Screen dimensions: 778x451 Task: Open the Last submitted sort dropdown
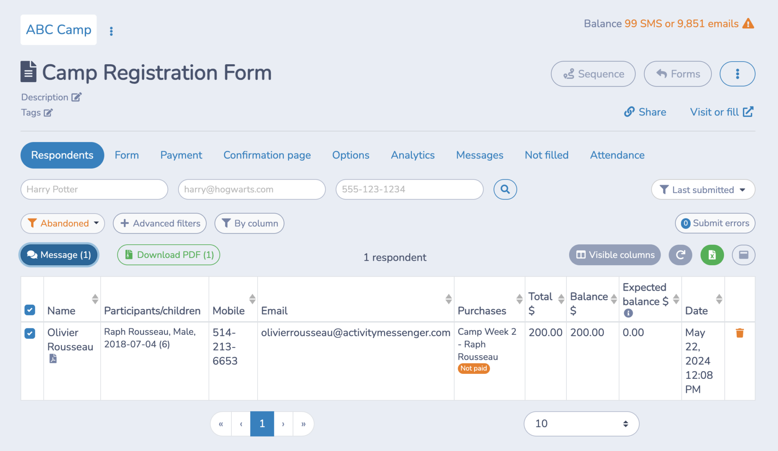point(703,189)
